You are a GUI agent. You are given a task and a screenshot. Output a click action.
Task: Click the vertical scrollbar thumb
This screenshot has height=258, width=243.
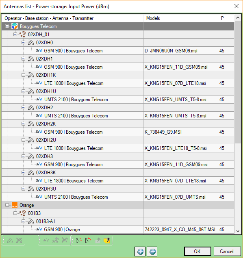238,82
